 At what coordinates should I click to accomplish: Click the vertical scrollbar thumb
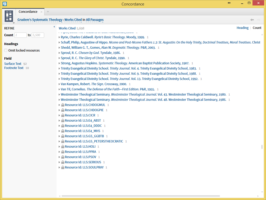(262, 147)
